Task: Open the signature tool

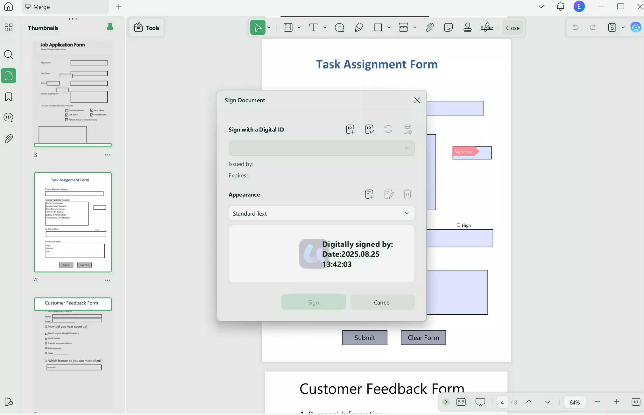Action: click(x=487, y=28)
